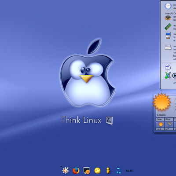Click the Wednesday forecast cloud icon
This screenshot has width=176, height=176.
click(169, 124)
